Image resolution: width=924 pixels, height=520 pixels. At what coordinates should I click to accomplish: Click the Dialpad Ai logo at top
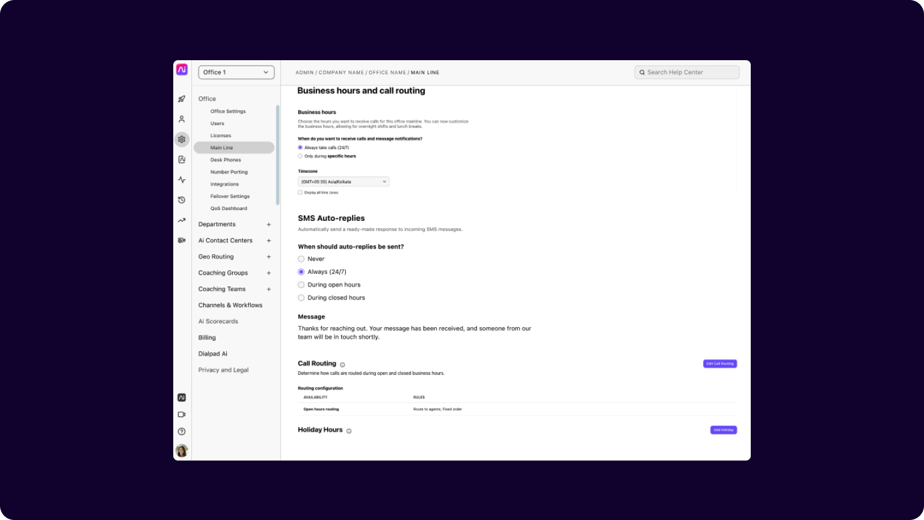(182, 70)
